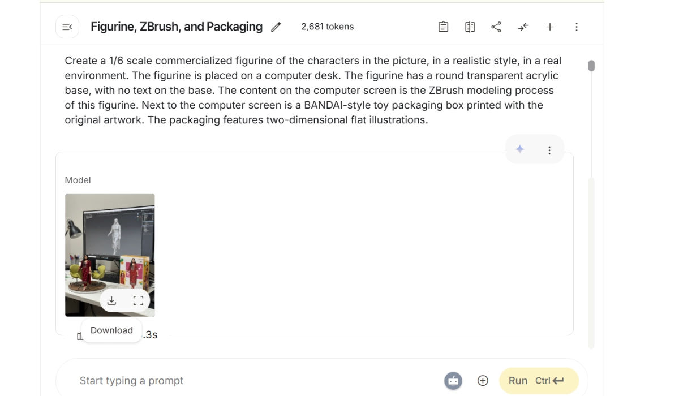Download the generated figurine image

click(x=112, y=300)
